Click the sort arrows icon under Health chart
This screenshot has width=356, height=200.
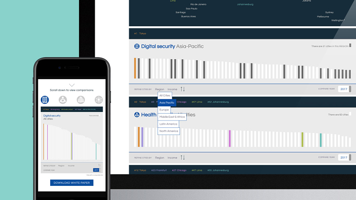(183, 158)
